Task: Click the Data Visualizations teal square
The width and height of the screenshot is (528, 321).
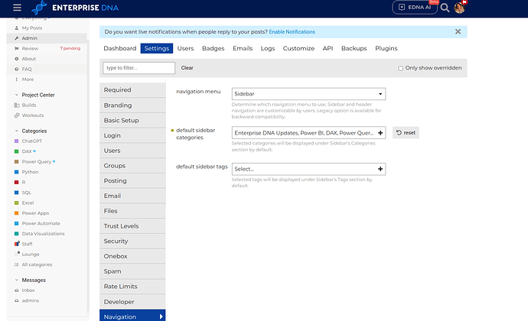Action: coord(17,234)
